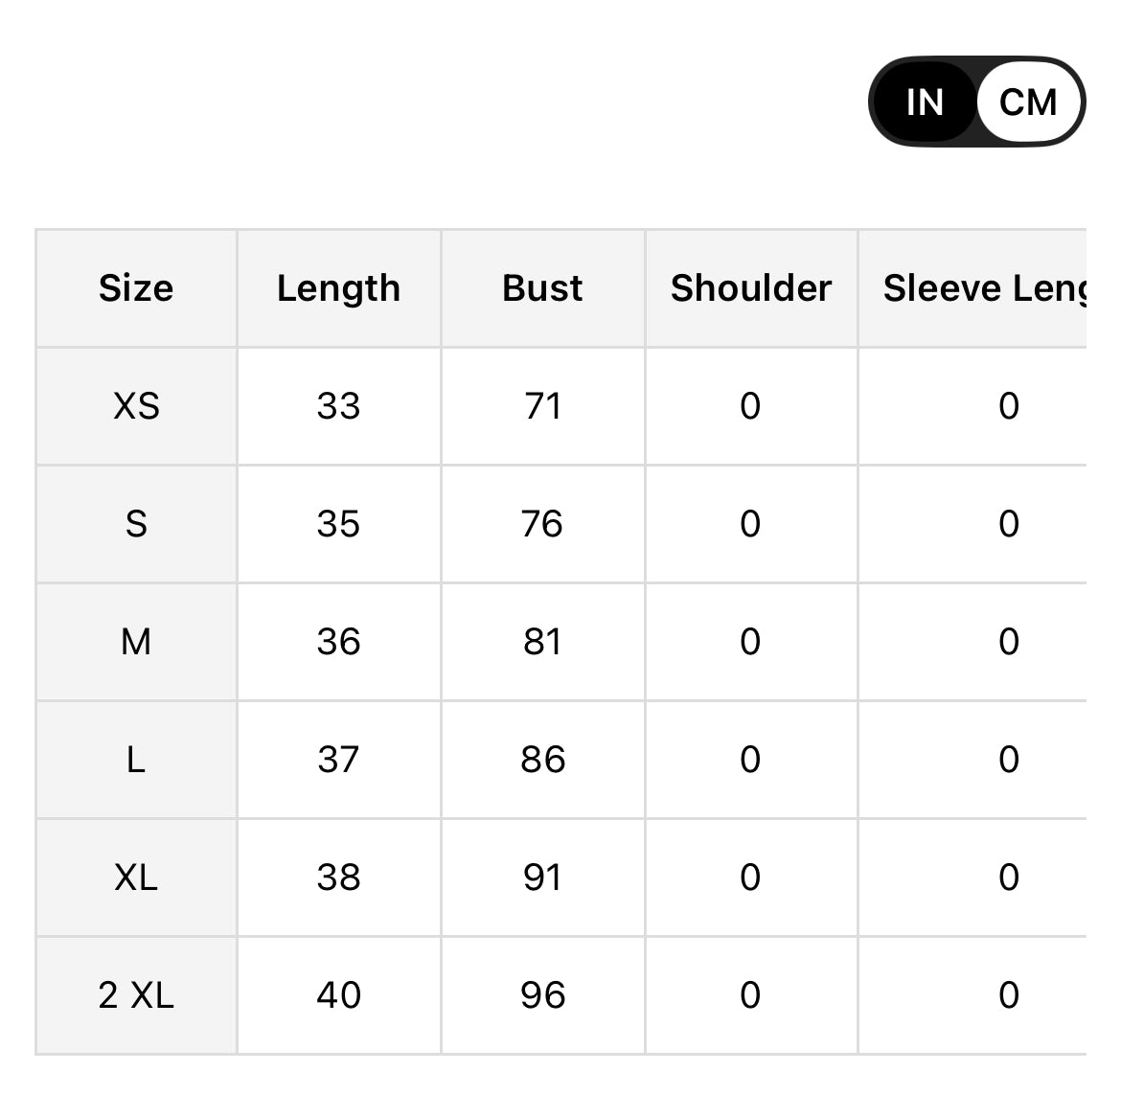This screenshot has width=1121, height=1117.
Task: Select the Shoulder column header
Action: (x=750, y=287)
